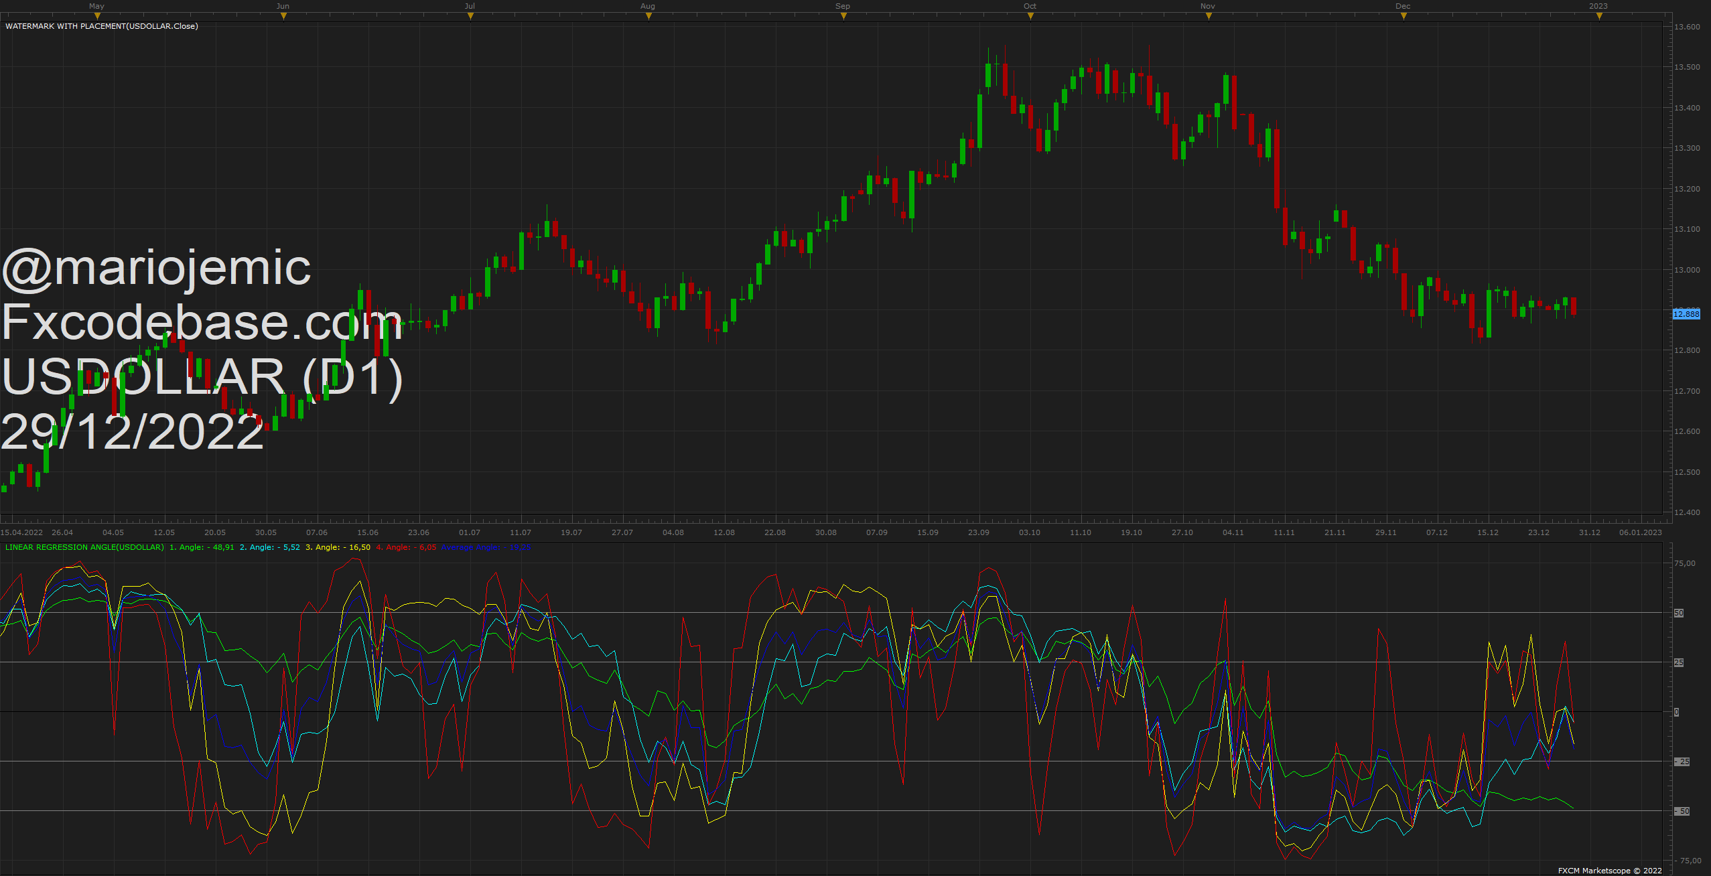Click the 25 level label in indicator pane
This screenshot has width=1711, height=876.
click(x=1679, y=662)
